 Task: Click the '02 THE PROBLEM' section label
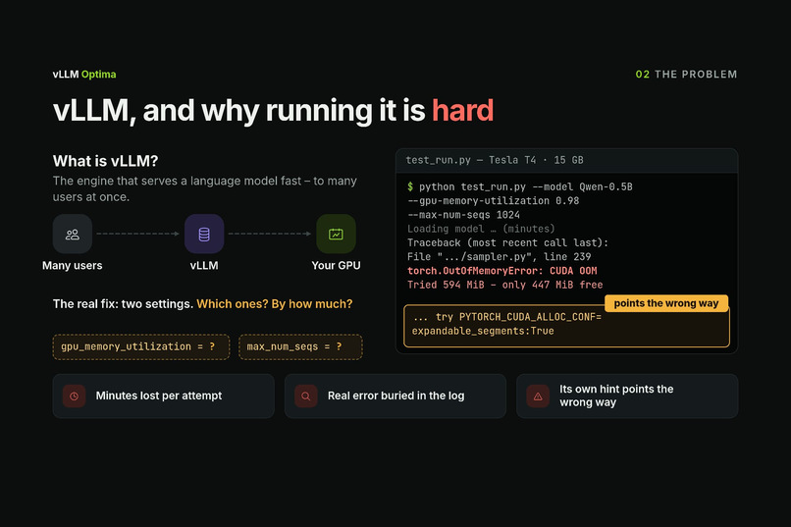686,75
